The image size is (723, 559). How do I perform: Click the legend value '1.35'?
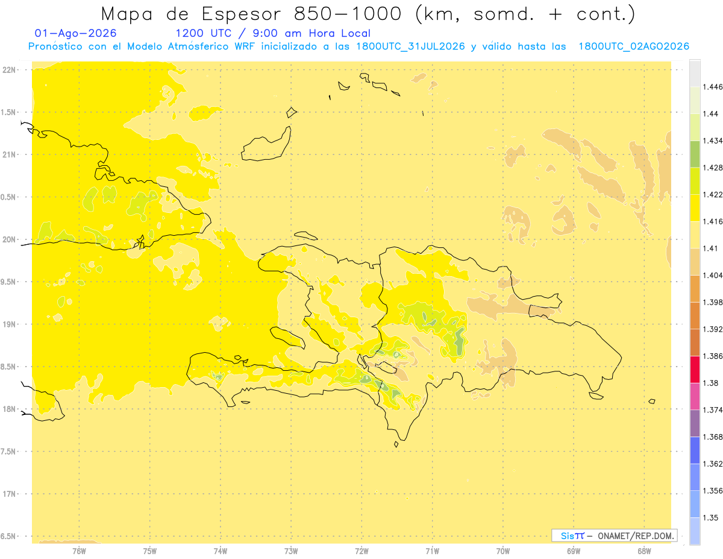(711, 517)
